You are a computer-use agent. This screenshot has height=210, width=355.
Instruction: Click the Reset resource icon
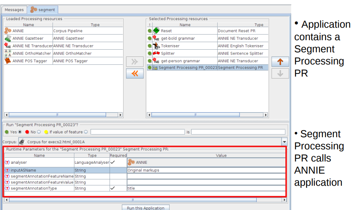pyautogui.click(x=156, y=31)
